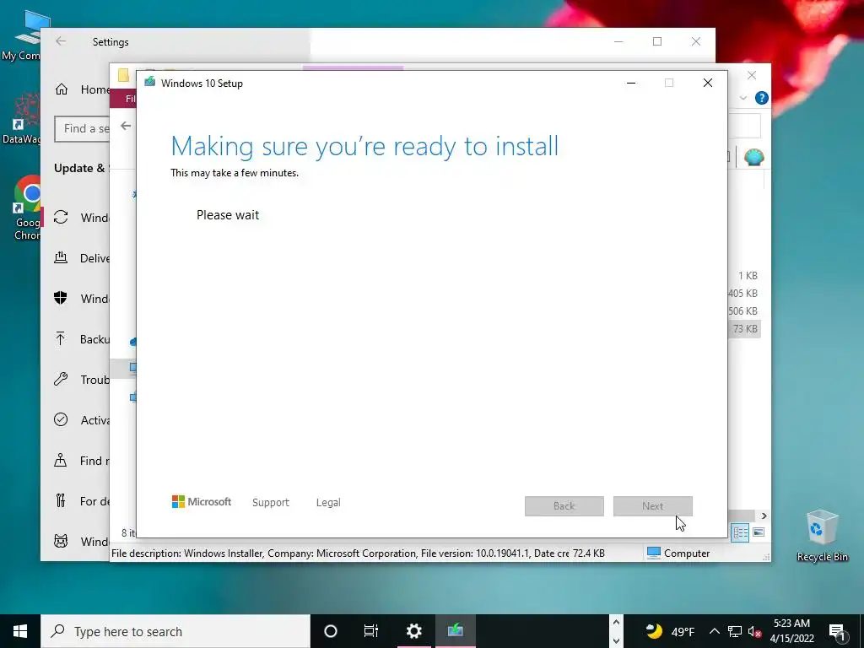Switch File Explorer to large icons view

(759, 532)
